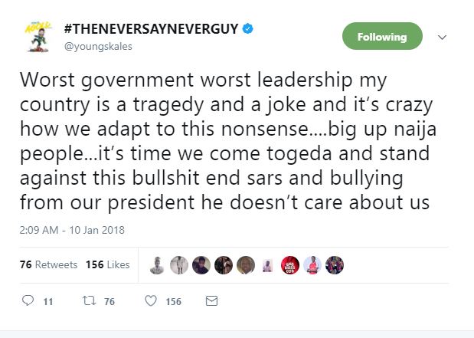Click the retweet arrows icon
474x338 pixels.
[x=87, y=301]
